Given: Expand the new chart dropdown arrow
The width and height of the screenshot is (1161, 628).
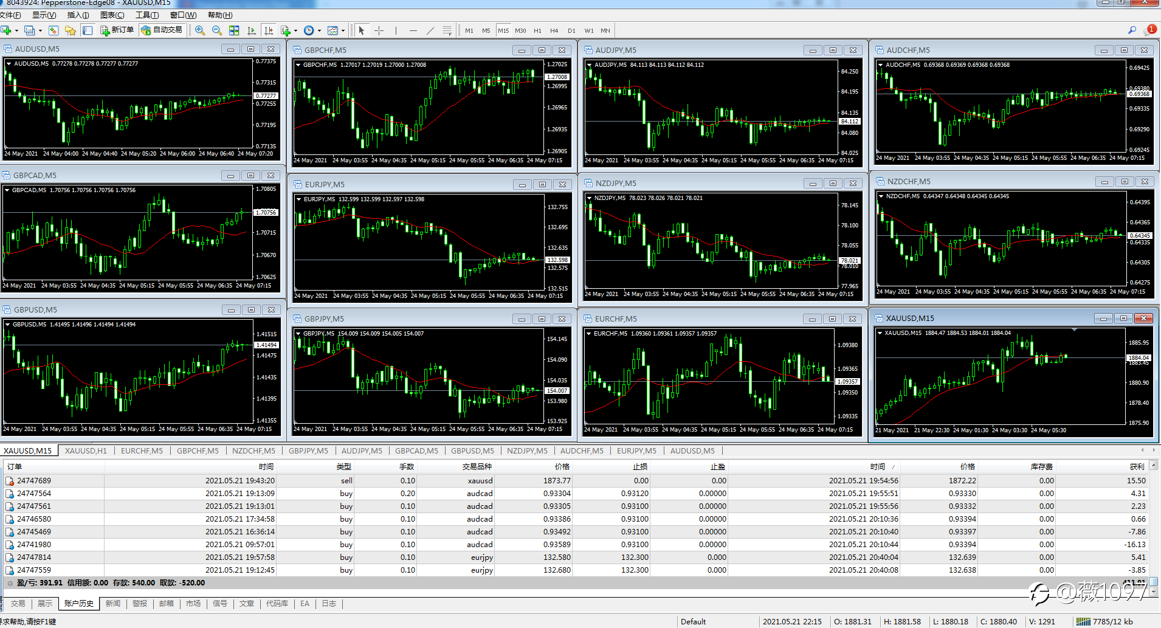Looking at the screenshot, I should (x=16, y=30).
